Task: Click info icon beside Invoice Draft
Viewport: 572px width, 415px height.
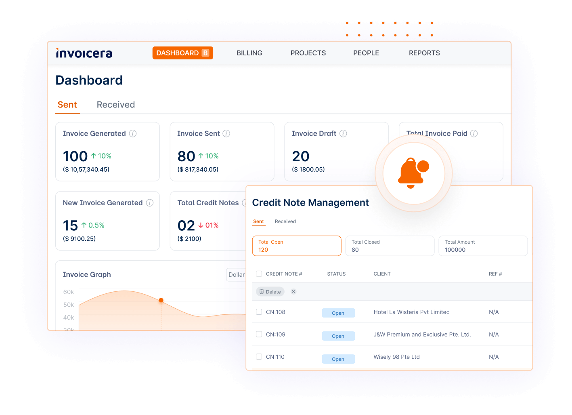Action: pyautogui.click(x=343, y=133)
